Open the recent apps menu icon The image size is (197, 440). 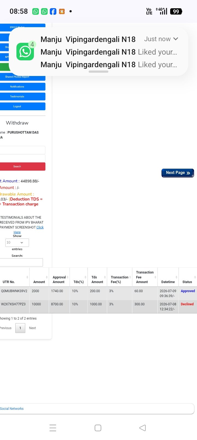(53, 428)
